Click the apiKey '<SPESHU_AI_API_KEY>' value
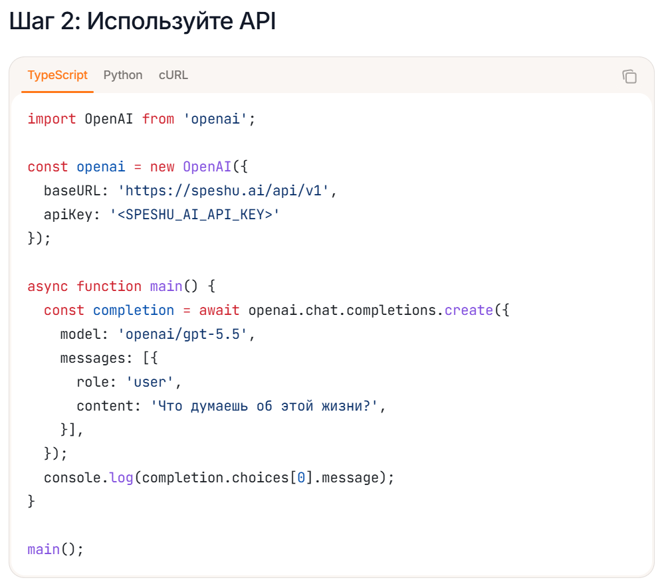Image resolution: width=662 pixels, height=588 pixels. pyautogui.click(x=194, y=215)
